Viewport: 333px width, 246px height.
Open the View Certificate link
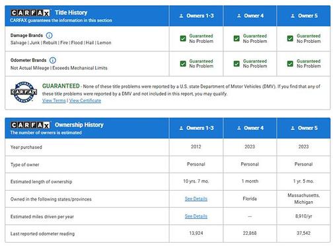pyautogui.click(x=85, y=101)
